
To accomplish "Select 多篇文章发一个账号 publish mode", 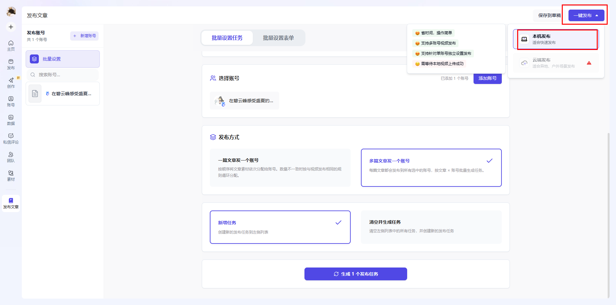I will [431, 168].
